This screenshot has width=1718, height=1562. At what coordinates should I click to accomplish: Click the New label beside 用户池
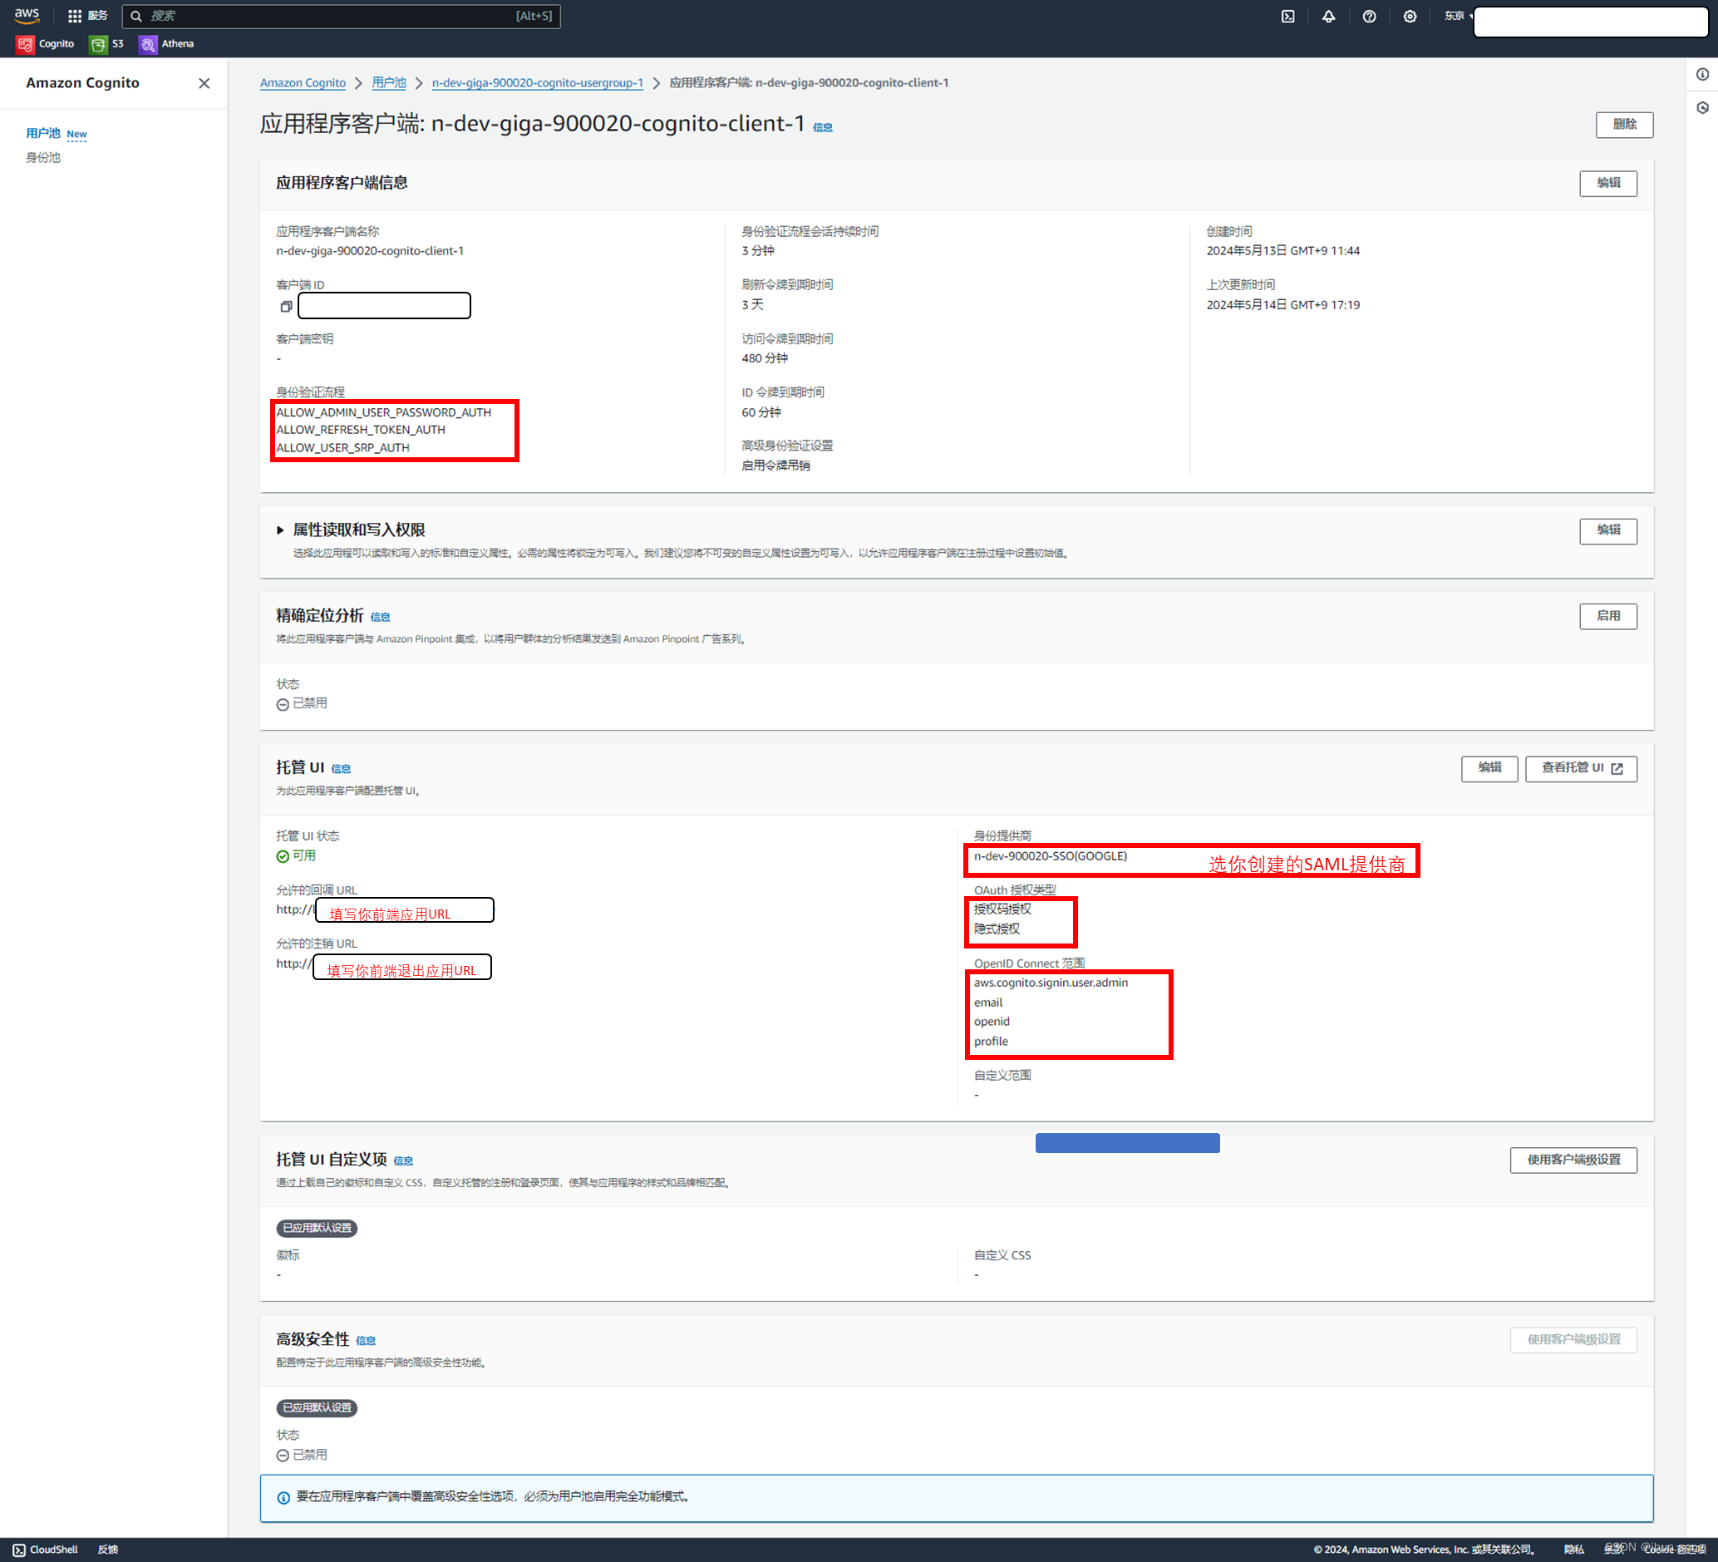(76, 135)
